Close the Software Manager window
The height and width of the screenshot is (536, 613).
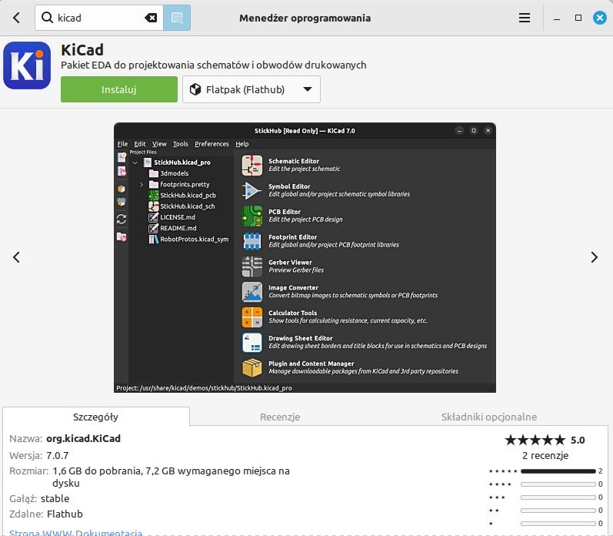(x=600, y=18)
